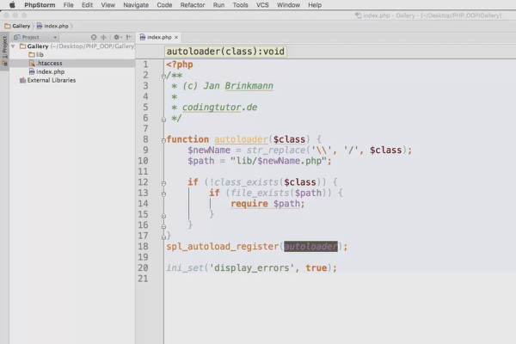
Task: Collapse the Gallery root folder
Action: 13,46
